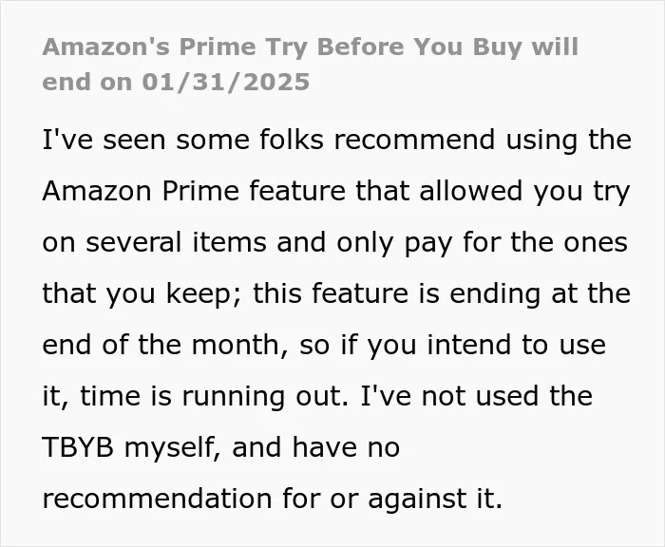Select the word "allowed" in the paragraph
This screenshot has width=665, height=547.
471,191
